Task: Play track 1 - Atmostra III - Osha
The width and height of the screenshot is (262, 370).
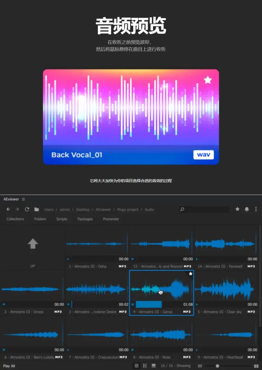Action: [x=68, y=259]
